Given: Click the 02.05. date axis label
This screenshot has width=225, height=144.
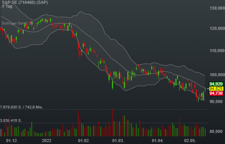Looking at the screenshot, I should (x=190, y=141).
